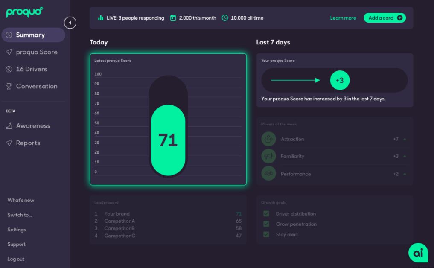Click the plus icon in Add a card
The width and height of the screenshot is (434, 268).
[x=400, y=18]
